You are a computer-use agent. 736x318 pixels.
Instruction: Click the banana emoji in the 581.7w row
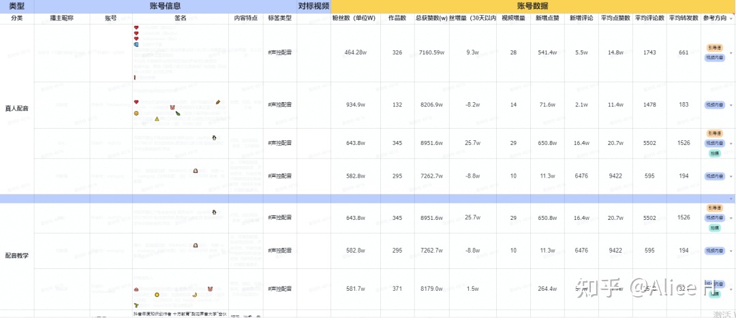[x=195, y=294]
